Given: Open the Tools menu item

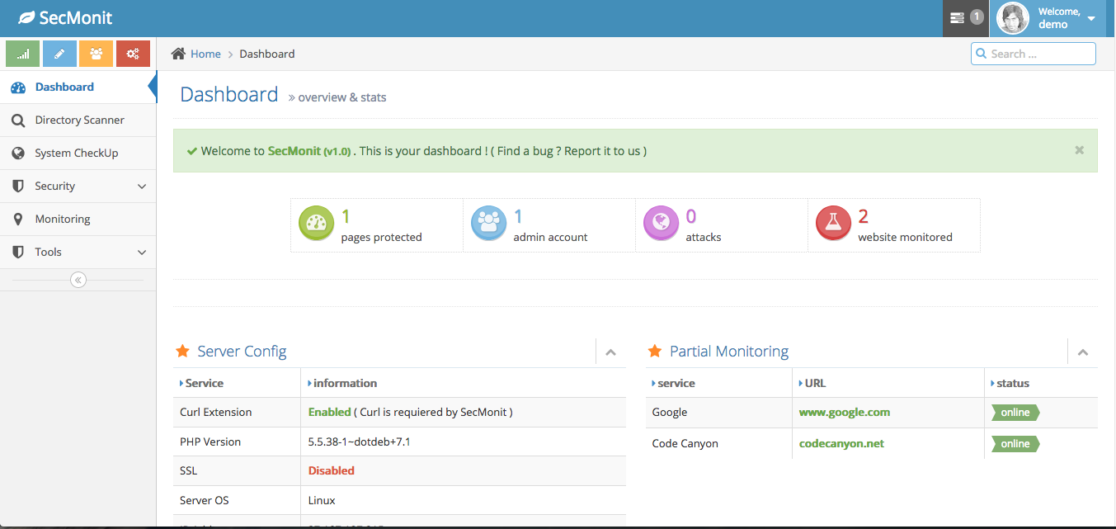Looking at the screenshot, I should (x=78, y=252).
